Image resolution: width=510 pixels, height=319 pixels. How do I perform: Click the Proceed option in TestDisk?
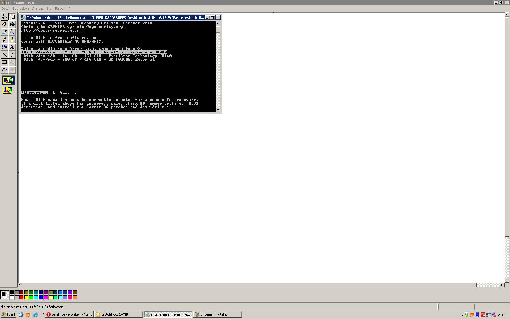coord(35,92)
